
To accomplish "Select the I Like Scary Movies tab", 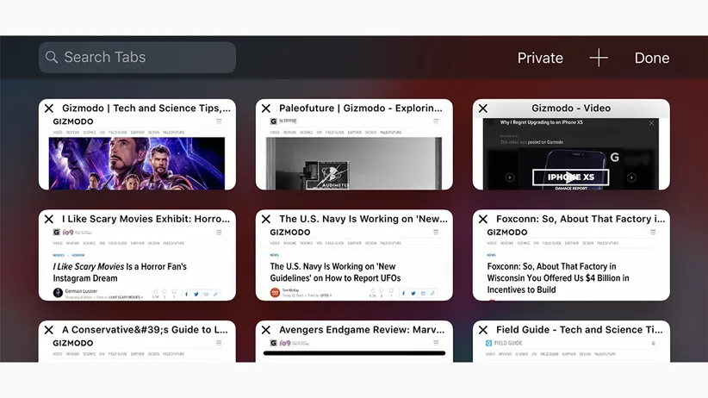I will point(137,267).
